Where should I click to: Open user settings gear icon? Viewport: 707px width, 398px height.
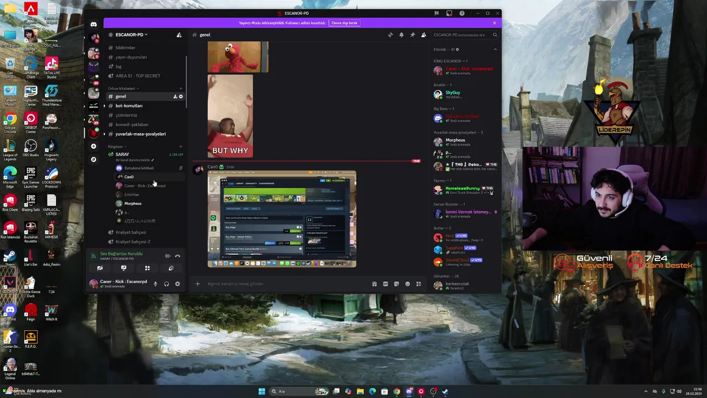[x=177, y=284]
